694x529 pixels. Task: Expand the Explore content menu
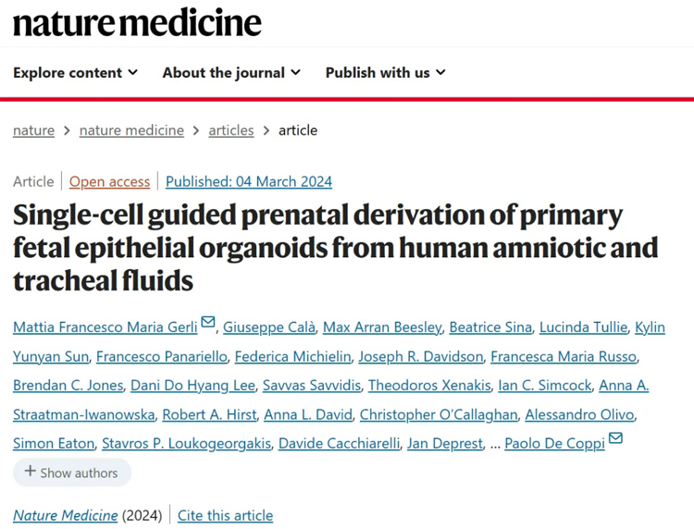75,72
